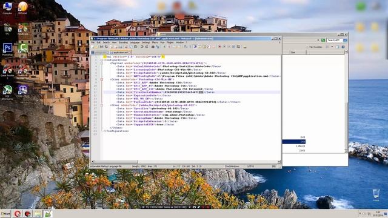388x218 pixels.
Task: Switch to the application.xml tab
Action: [121, 53]
